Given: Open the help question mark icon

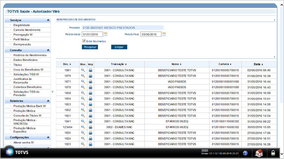Looking at the screenshot, I should tap(245, 153).
